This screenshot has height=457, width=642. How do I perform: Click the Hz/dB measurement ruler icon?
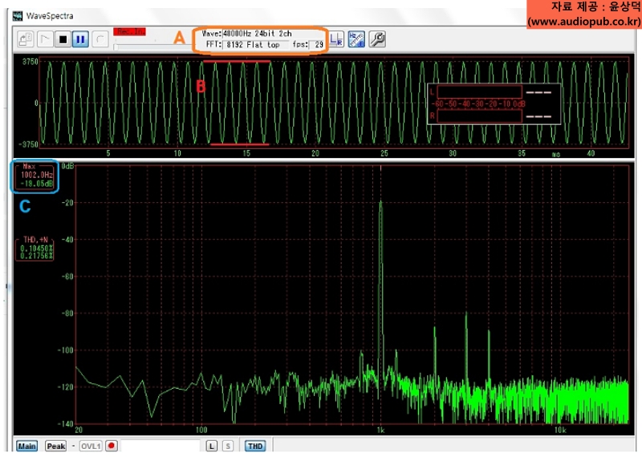(x=356, y=39)
